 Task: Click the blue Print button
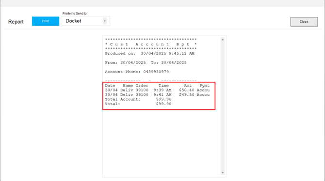(x=46, y=21)
